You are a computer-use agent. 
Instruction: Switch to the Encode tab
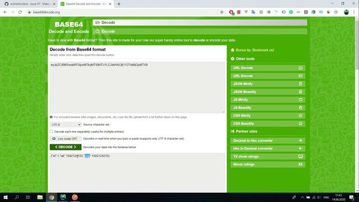pyautogui.click(x=200, y=31)
